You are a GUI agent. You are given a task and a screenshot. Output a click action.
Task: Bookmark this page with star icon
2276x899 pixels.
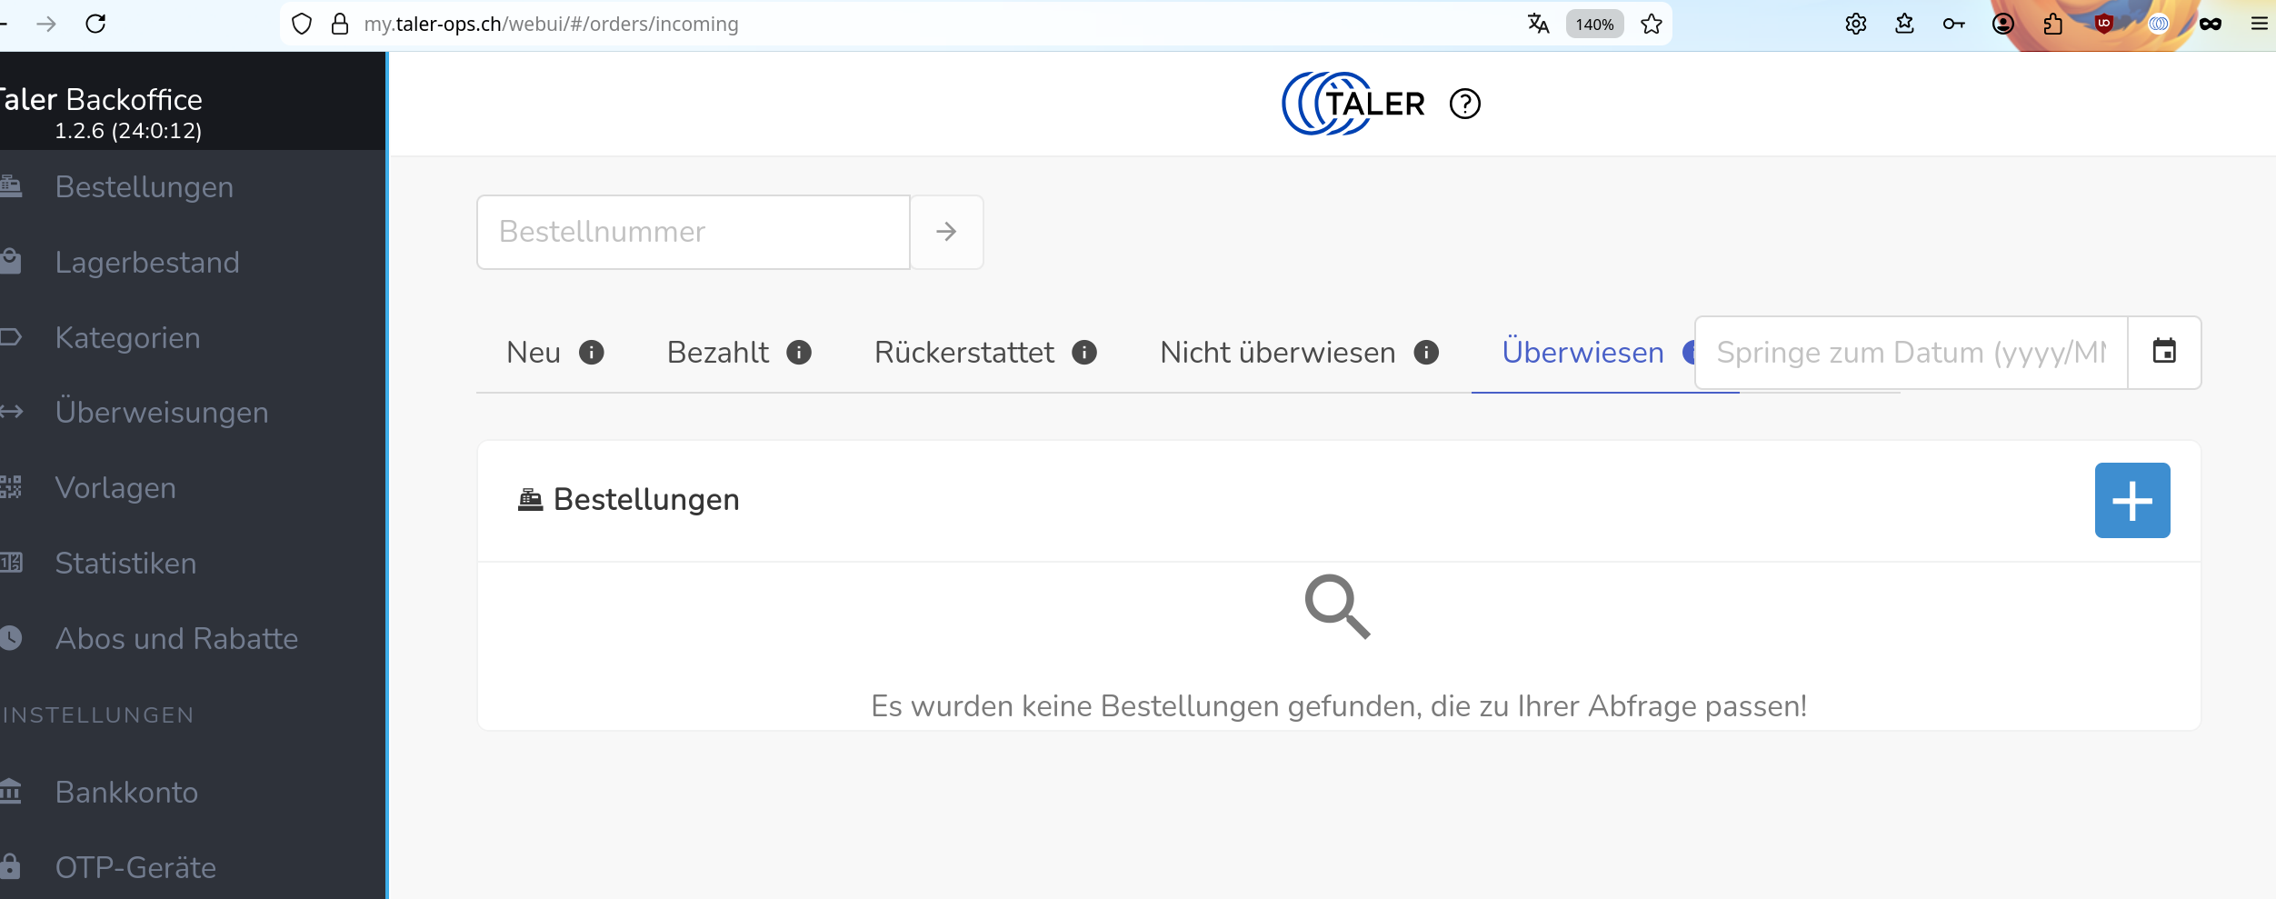click(1652, 24)
